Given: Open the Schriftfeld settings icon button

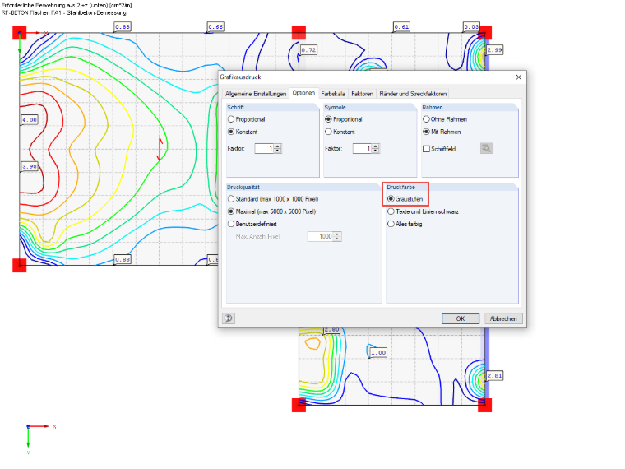Looking at the screenshot, I should click(x=486, y=148).
